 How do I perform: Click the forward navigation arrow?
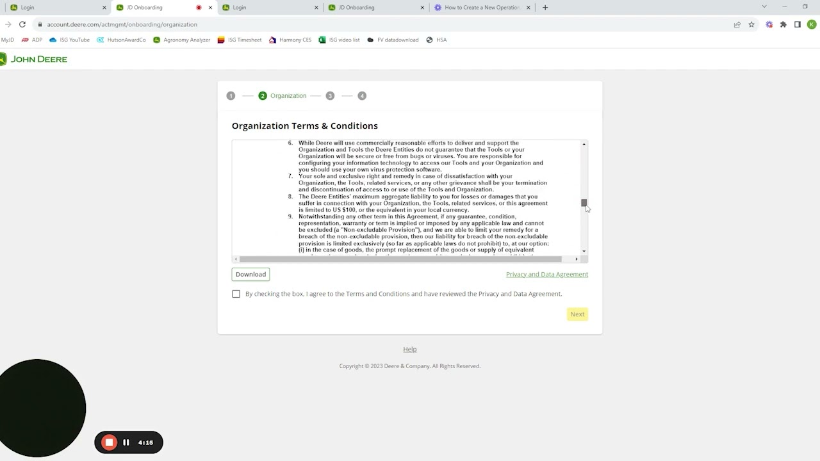[8, 24]
